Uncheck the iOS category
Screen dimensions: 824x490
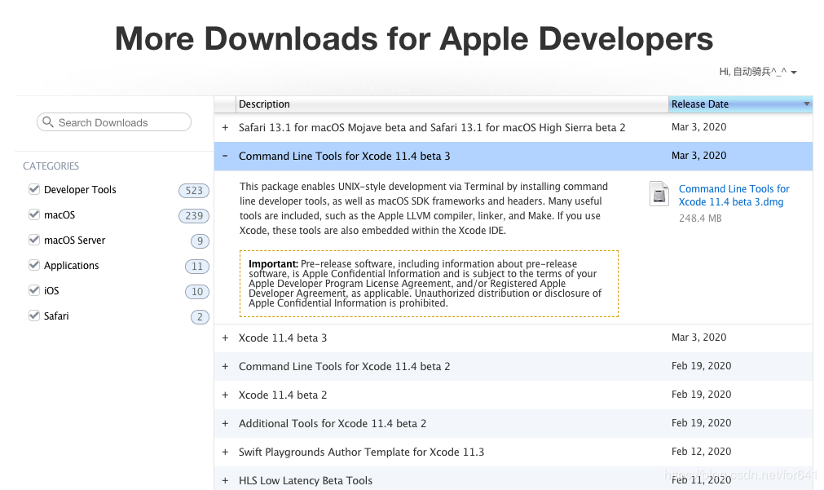point(34,290)
